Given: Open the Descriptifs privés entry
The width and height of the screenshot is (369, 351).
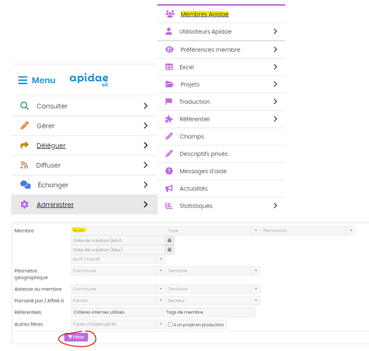Looking at the screenshot, I should 221,154.
